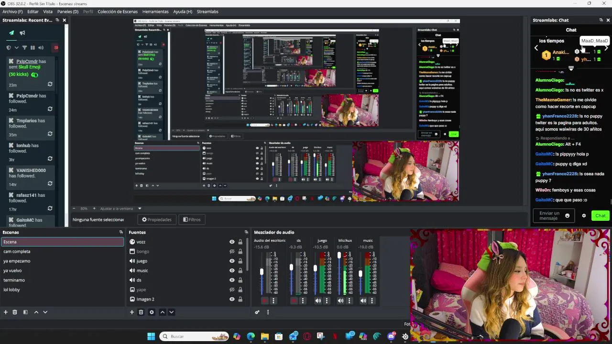This screenshot has width=612, height=344.
Task: Go to previous leaderboard page in chat
Action: coord(536,48)
